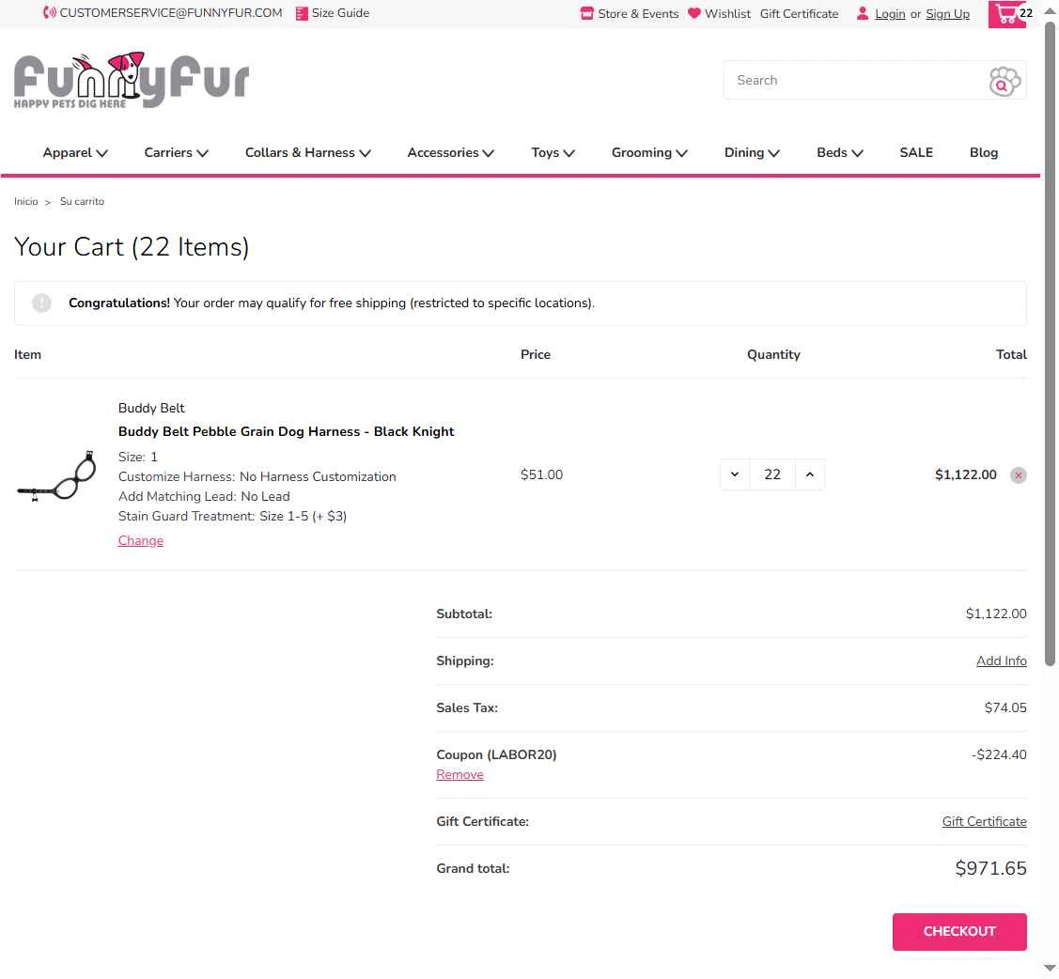Click the Su carrito breadcrumb

[x=82, y=201]
